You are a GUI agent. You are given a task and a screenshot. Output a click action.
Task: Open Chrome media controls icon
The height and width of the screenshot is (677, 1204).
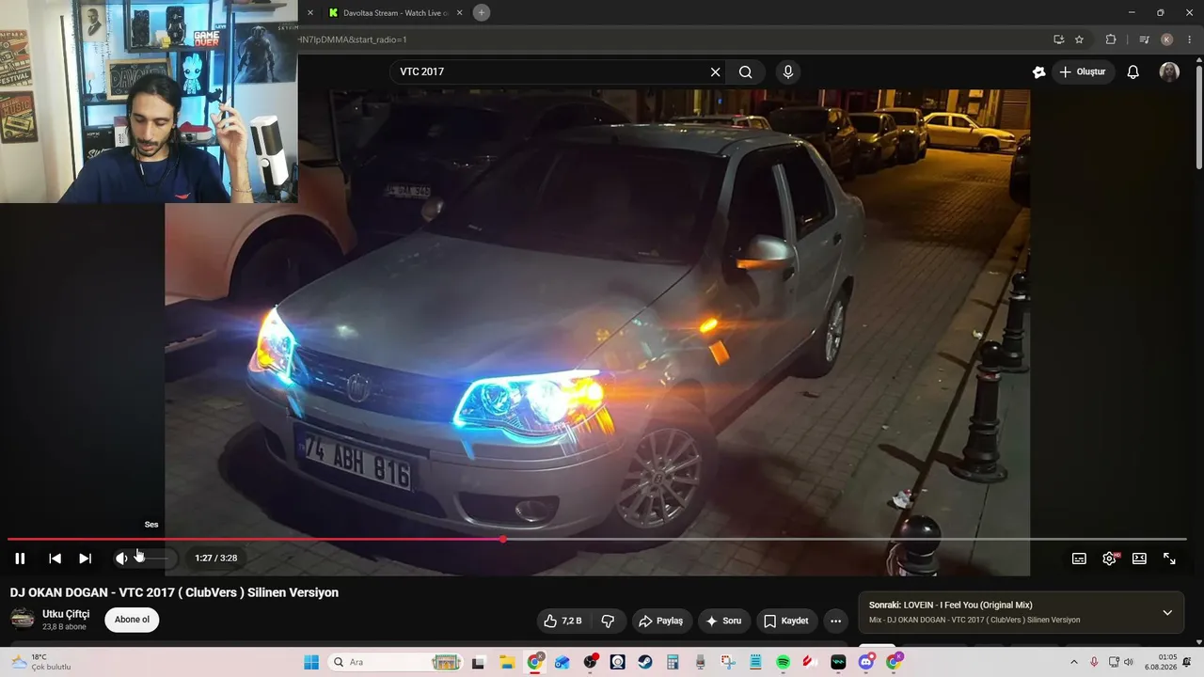(1144, 39)
